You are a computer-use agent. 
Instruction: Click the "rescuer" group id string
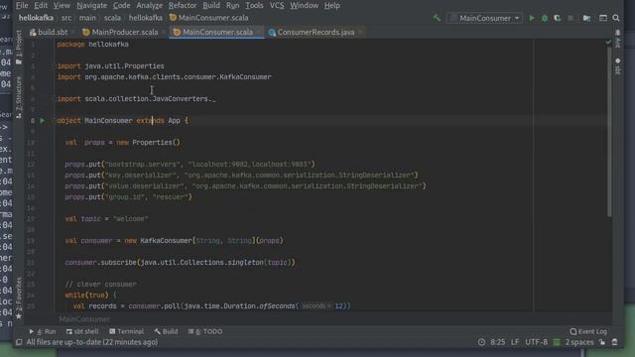(x=170, y=197)
